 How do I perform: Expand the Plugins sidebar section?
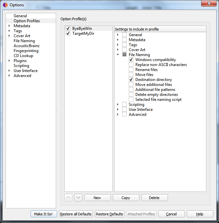click(x=9, y=61)
